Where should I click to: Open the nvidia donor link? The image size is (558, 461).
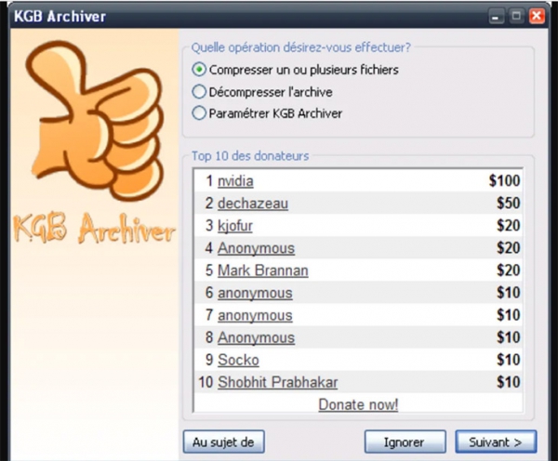(235, 181)
